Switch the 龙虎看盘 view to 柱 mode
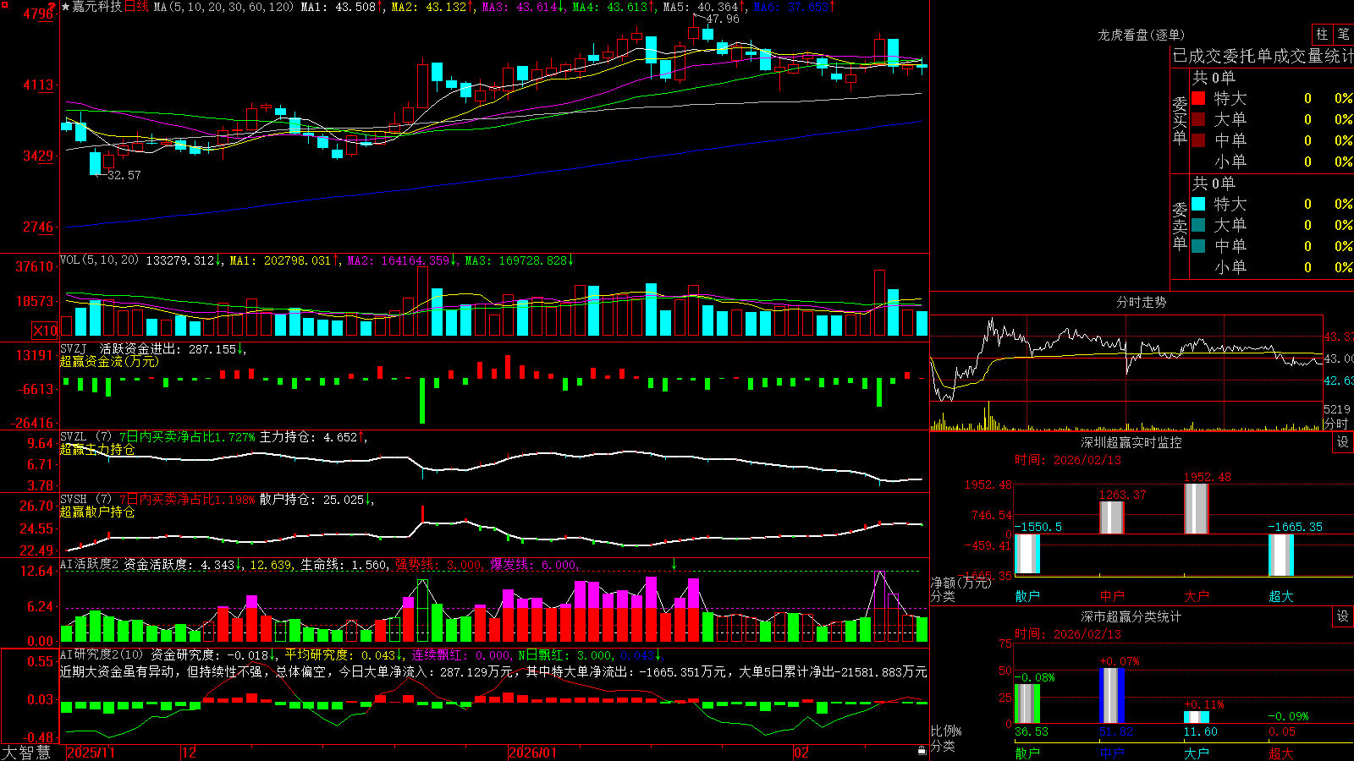Image resolution: width=1354 pixels, height=761 pixels. [1322, 35]
